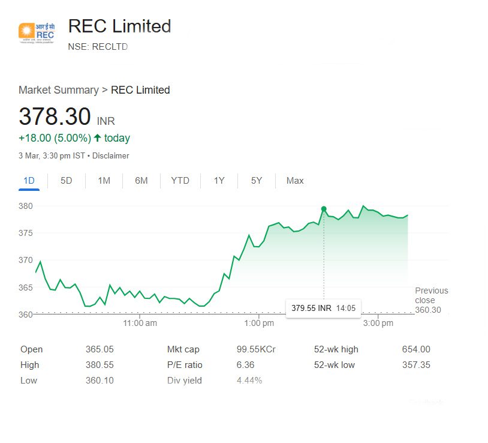Click the NSE: RECLTD ticker text
Image resolution: width=488 pixels, height=443 pixels.
[x=98, y=47]
